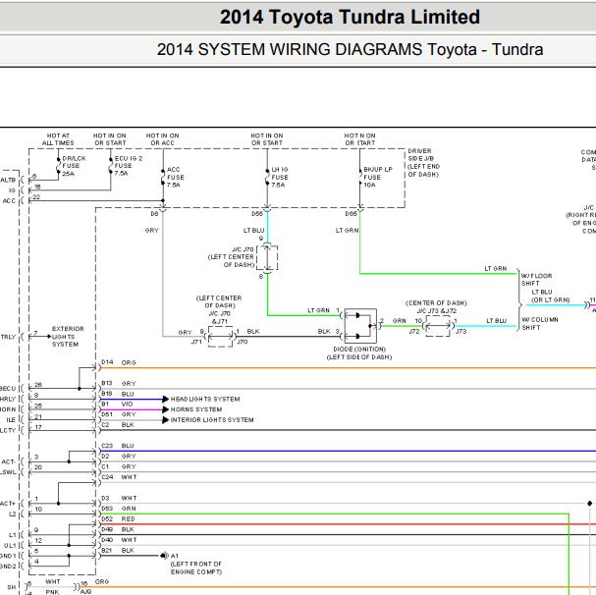Select the 'D53 GRN' wire label
596x595 pixels.
(x=119, y=509)
